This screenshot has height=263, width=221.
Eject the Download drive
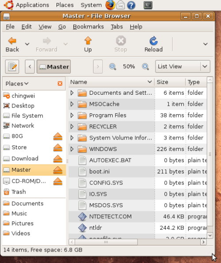click(58, 159)
